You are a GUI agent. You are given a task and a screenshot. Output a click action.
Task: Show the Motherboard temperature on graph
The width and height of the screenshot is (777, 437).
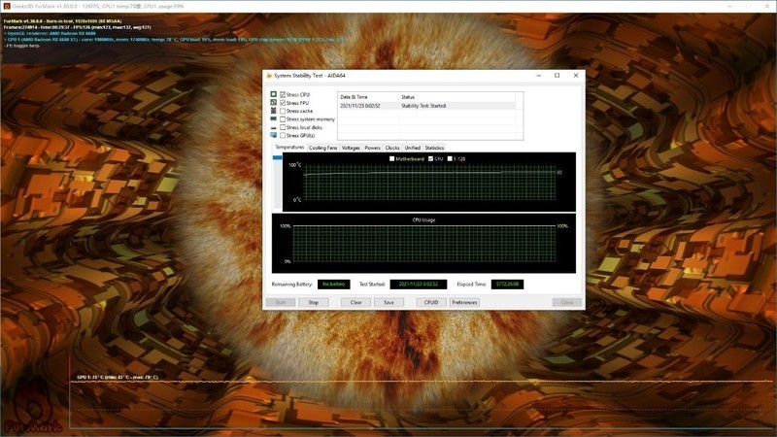392,158
